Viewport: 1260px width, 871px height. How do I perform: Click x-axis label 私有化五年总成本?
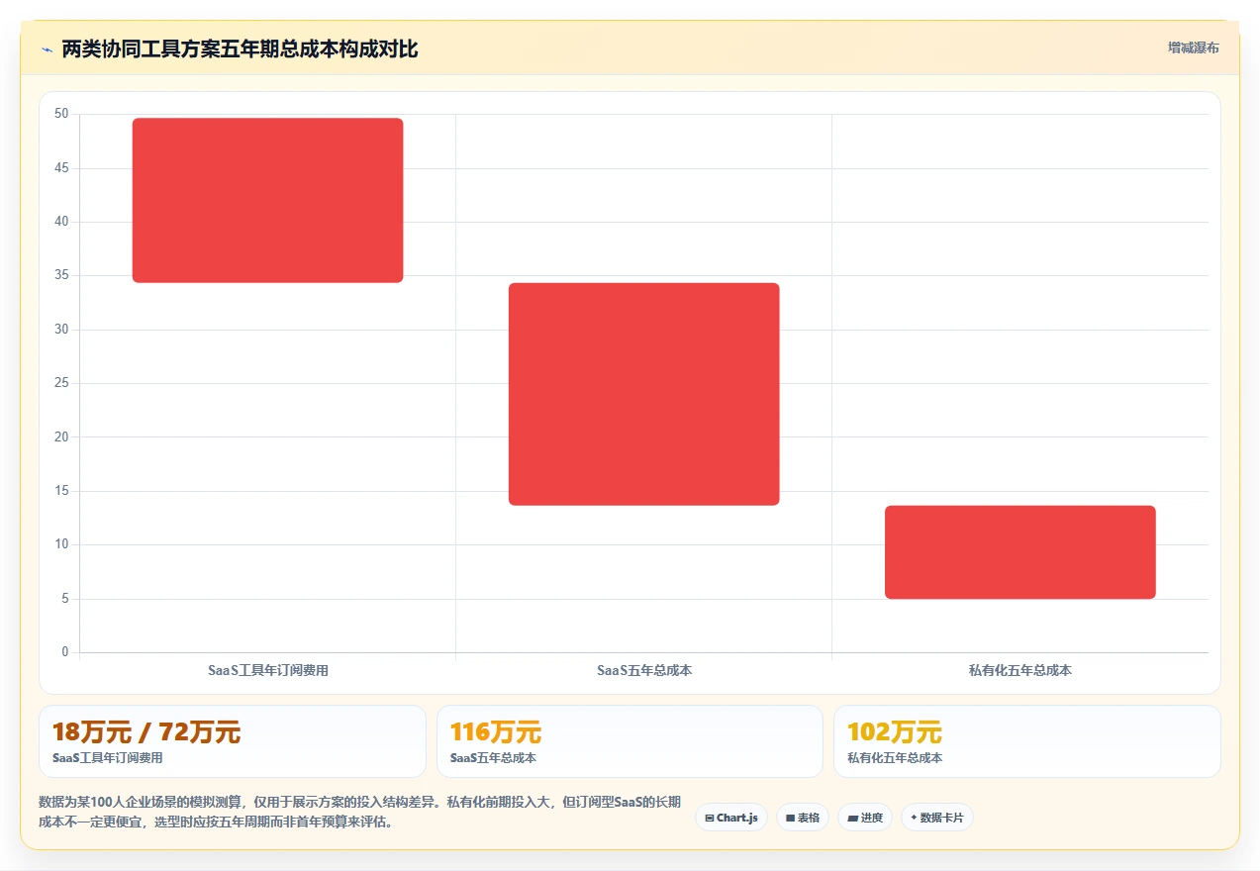tap(1020, 670)
